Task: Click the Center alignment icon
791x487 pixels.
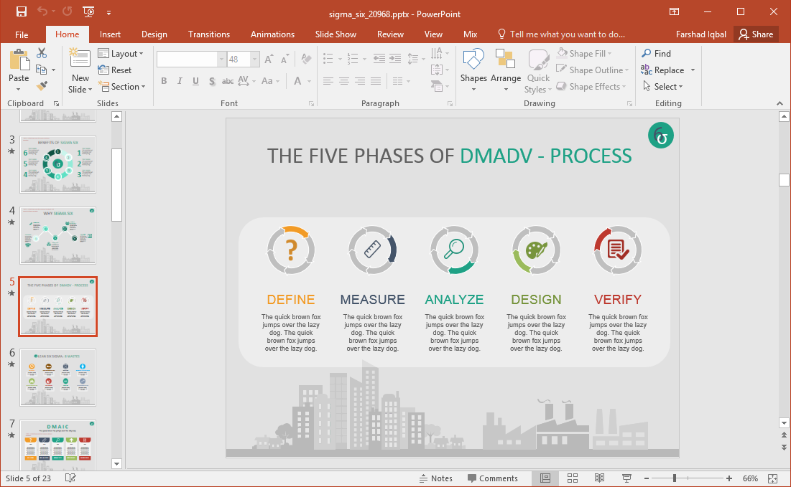Action: point(343,81)
